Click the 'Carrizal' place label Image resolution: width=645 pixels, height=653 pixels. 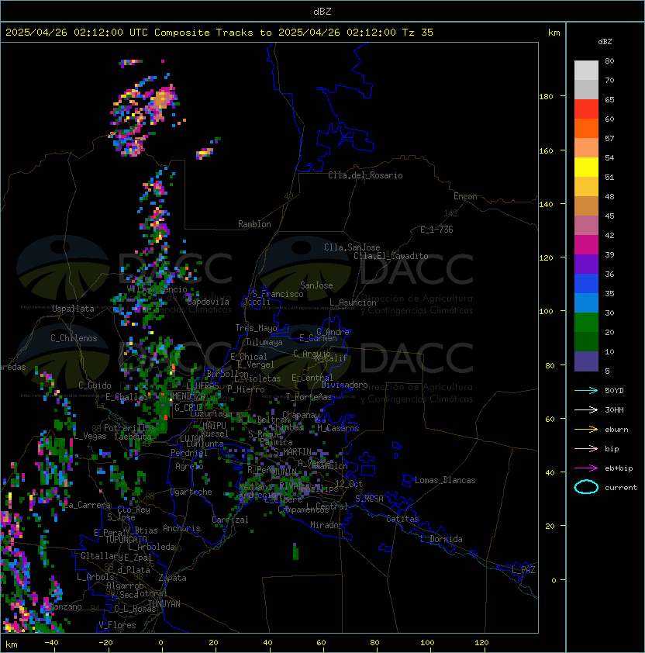[x=230, y=520]
